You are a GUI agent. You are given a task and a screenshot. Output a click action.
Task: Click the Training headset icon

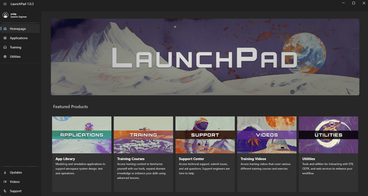[x=5, y=47]
